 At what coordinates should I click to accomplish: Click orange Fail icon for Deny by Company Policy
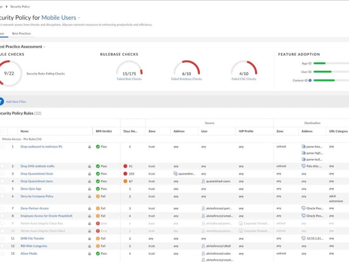coord(98,196)
